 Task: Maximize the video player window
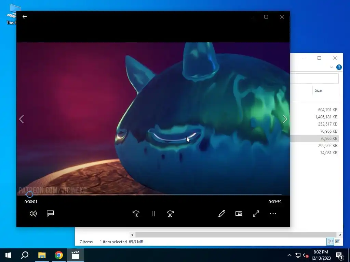[266, 17]
